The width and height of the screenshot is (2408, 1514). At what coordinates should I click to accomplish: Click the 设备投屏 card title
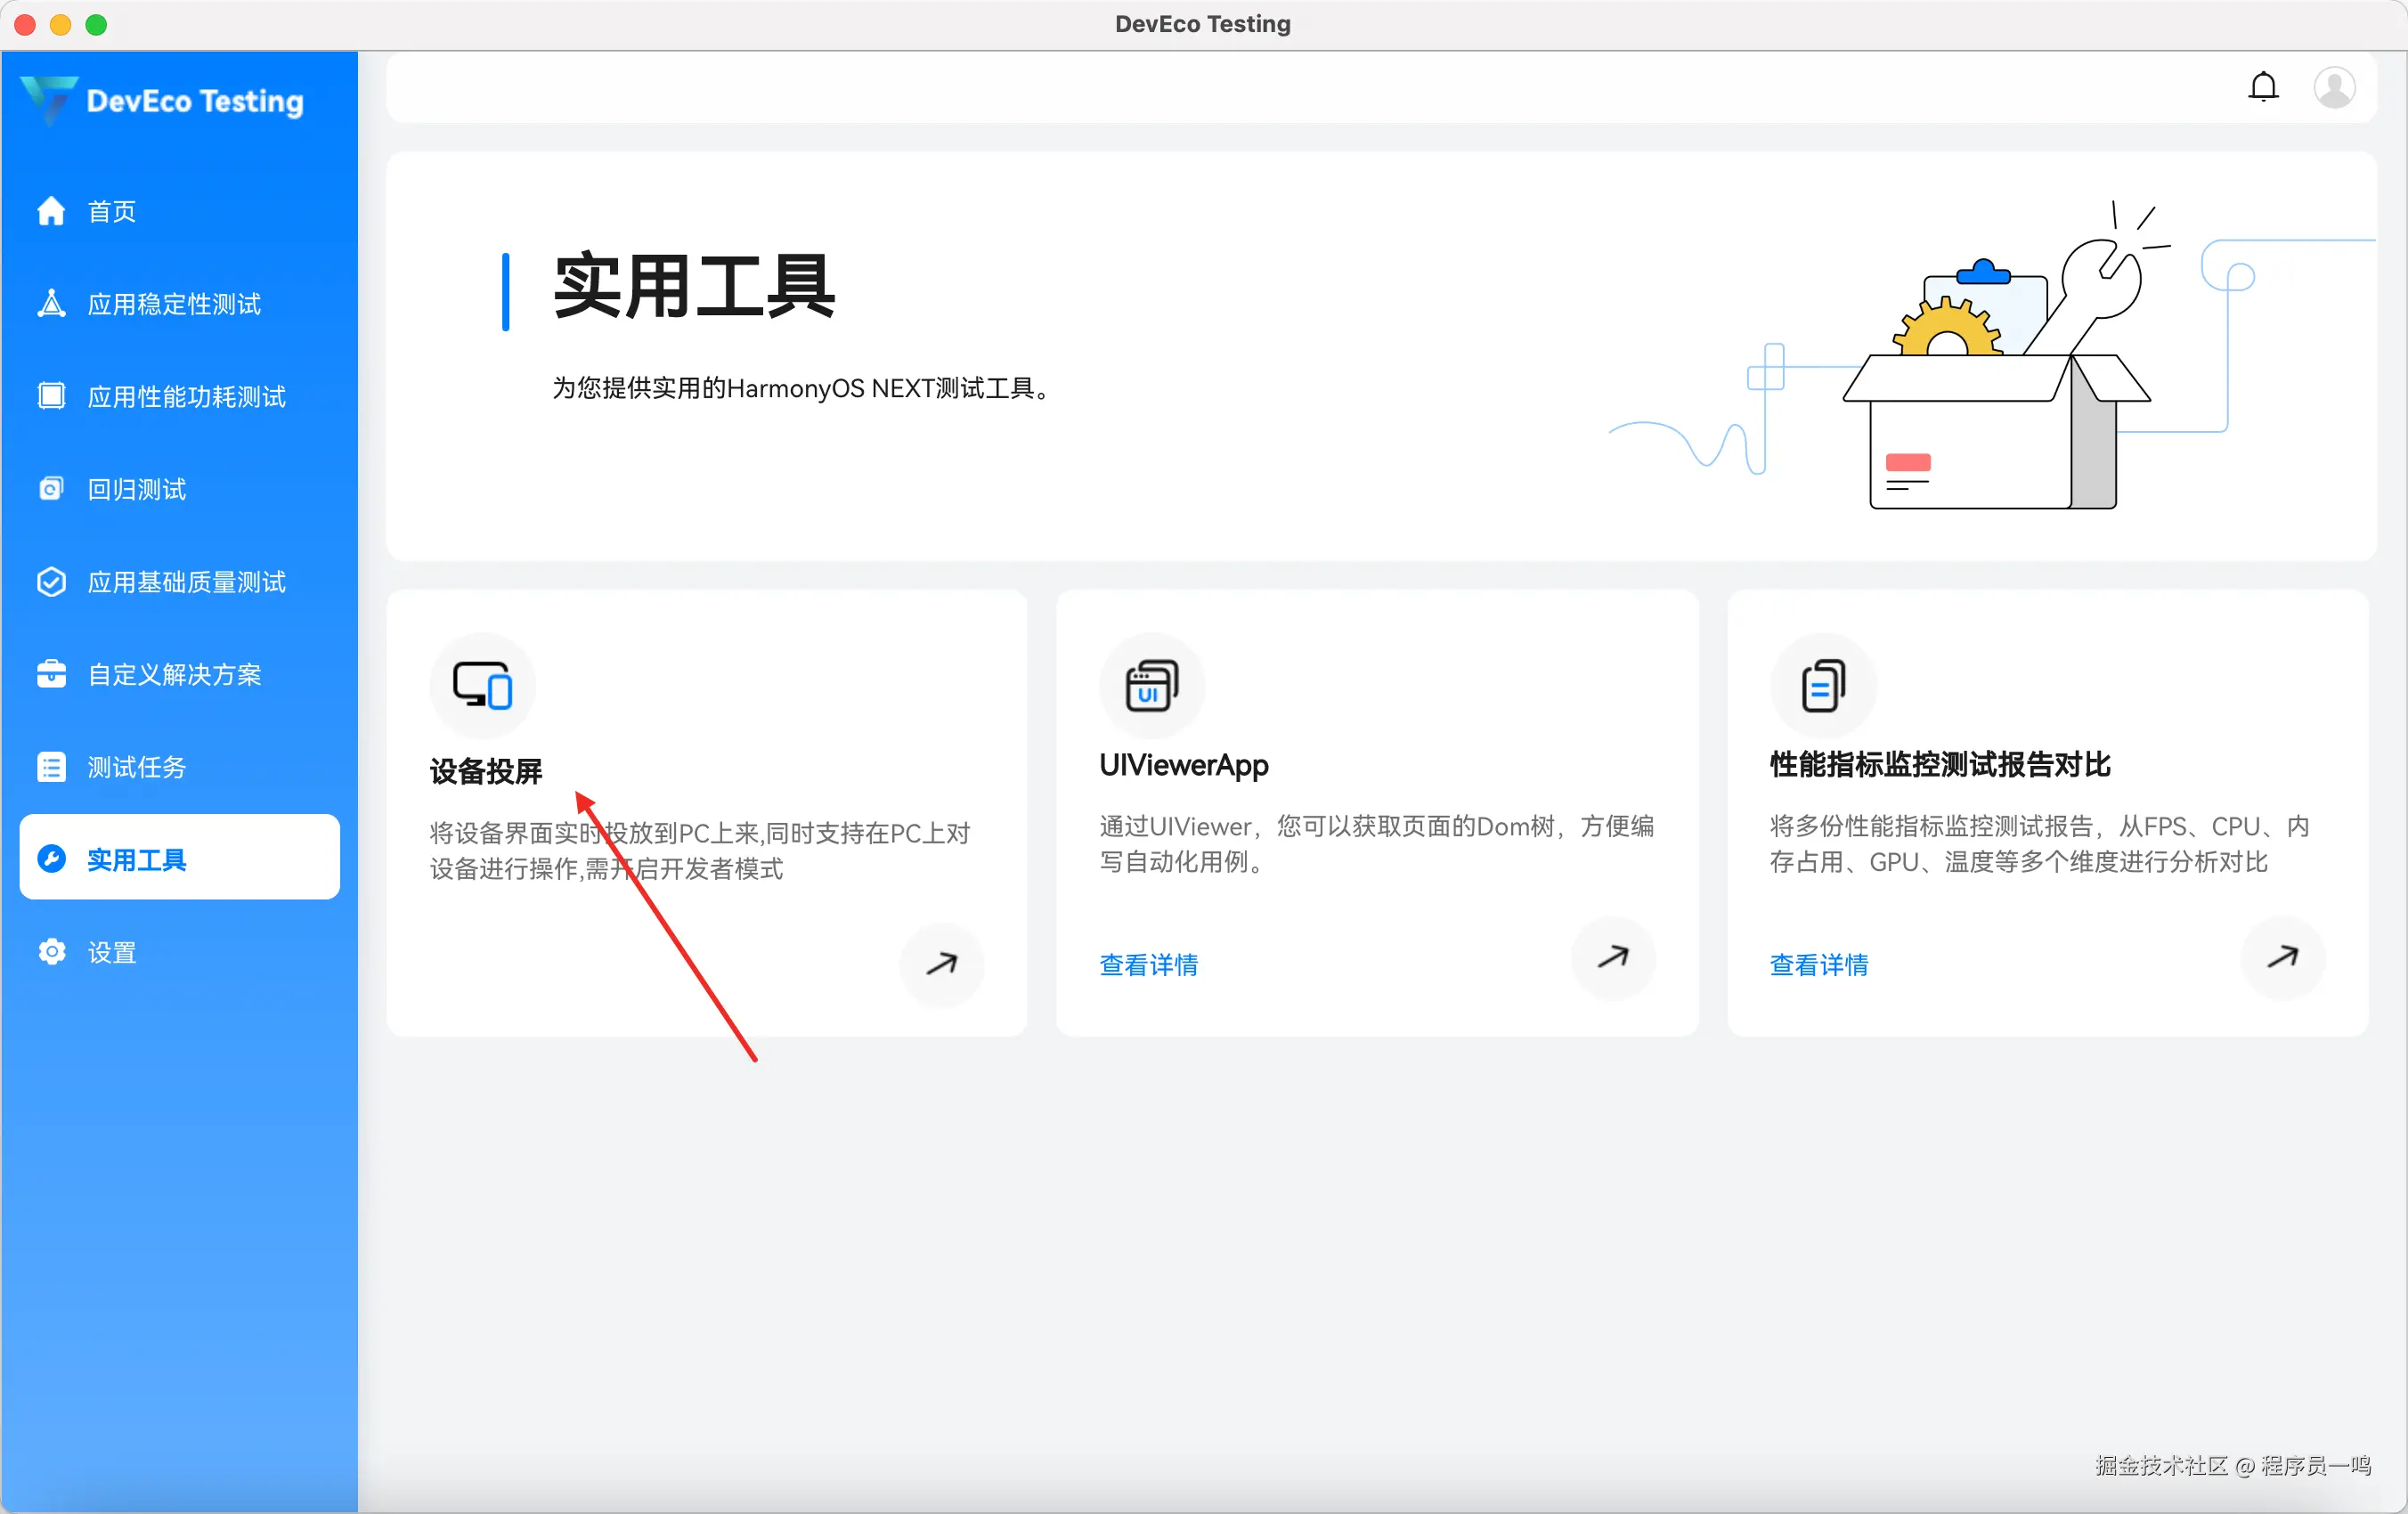[x=486, y=771]
